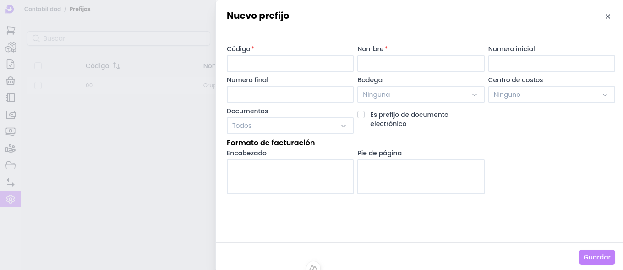Open the shopping cart sidebar icon
Screen dimensions: 623x270
[x=11, y=31]
